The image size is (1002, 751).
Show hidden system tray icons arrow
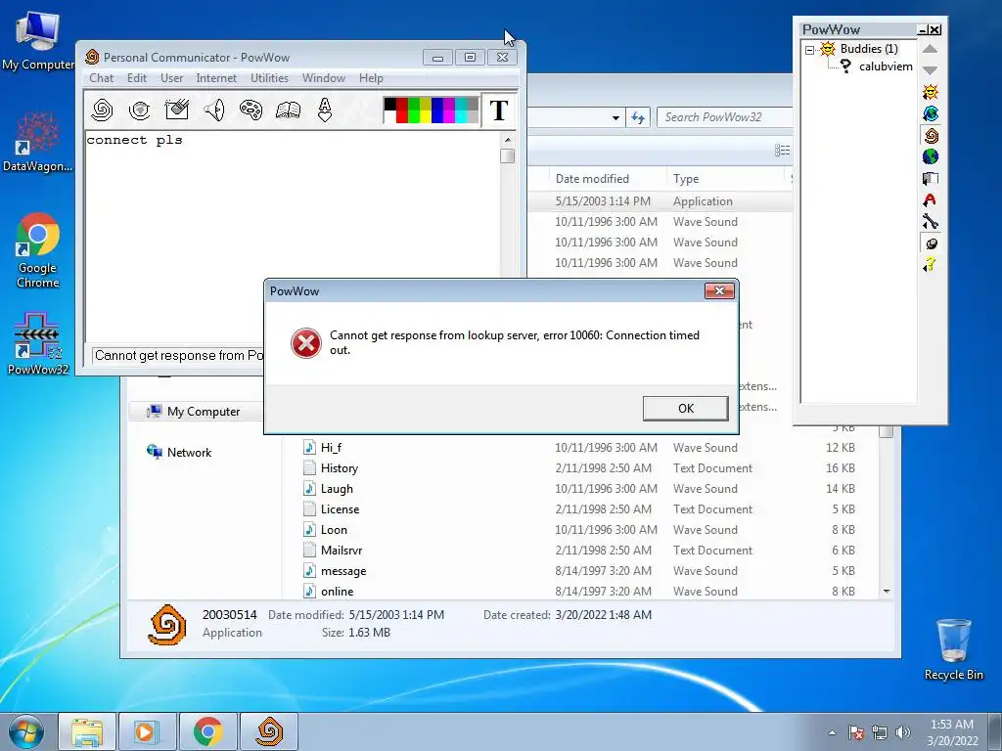coord(832,732)
